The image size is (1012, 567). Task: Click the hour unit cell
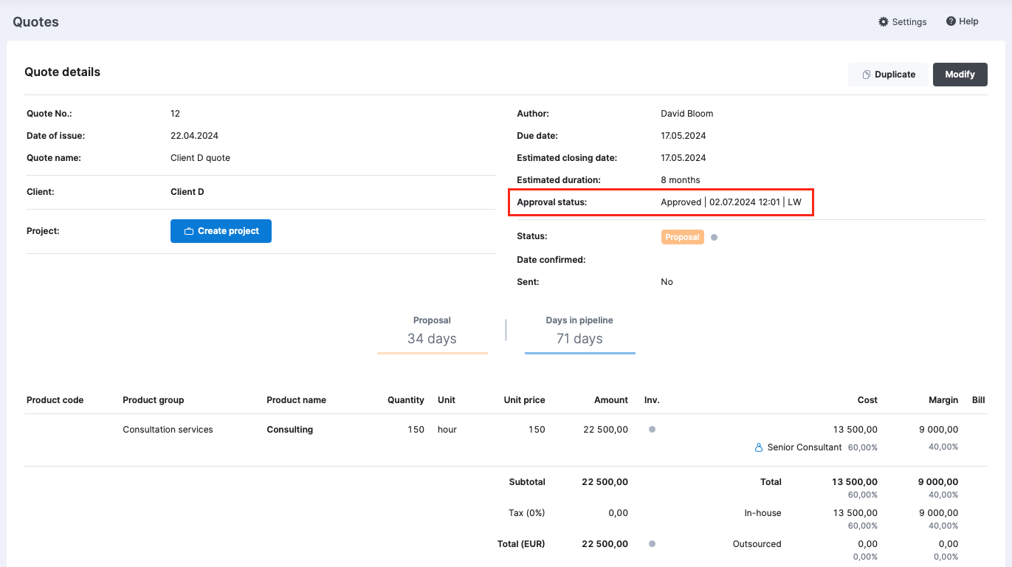pos(447,430)
